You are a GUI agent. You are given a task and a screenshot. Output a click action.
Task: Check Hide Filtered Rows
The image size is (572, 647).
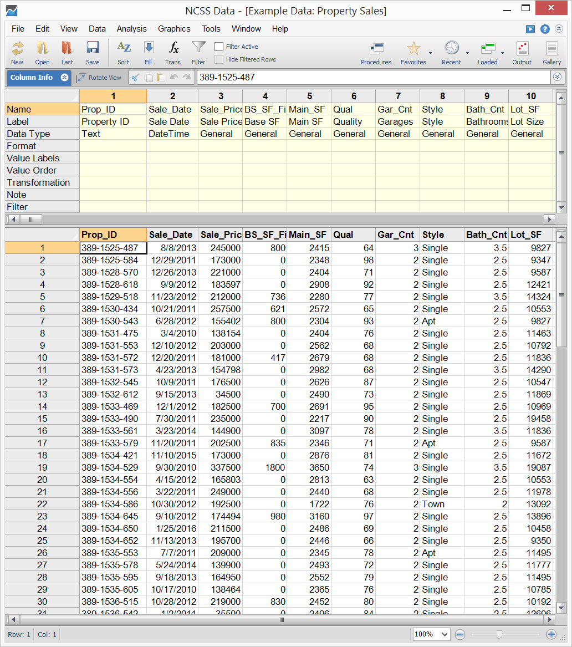pyautogui.click(x=219, y=59)
